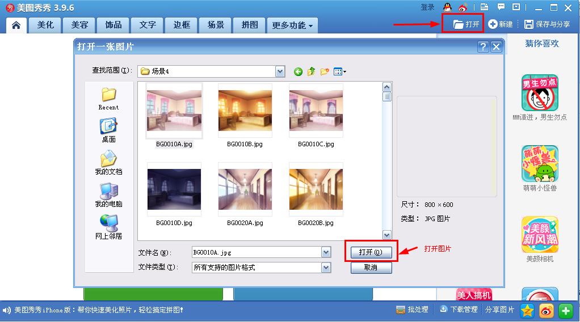Image resolution: width=580 pixels, height=322 pixels.
Task: Share to Weibo icon in status bar
Action: click(x=547, y=311)
